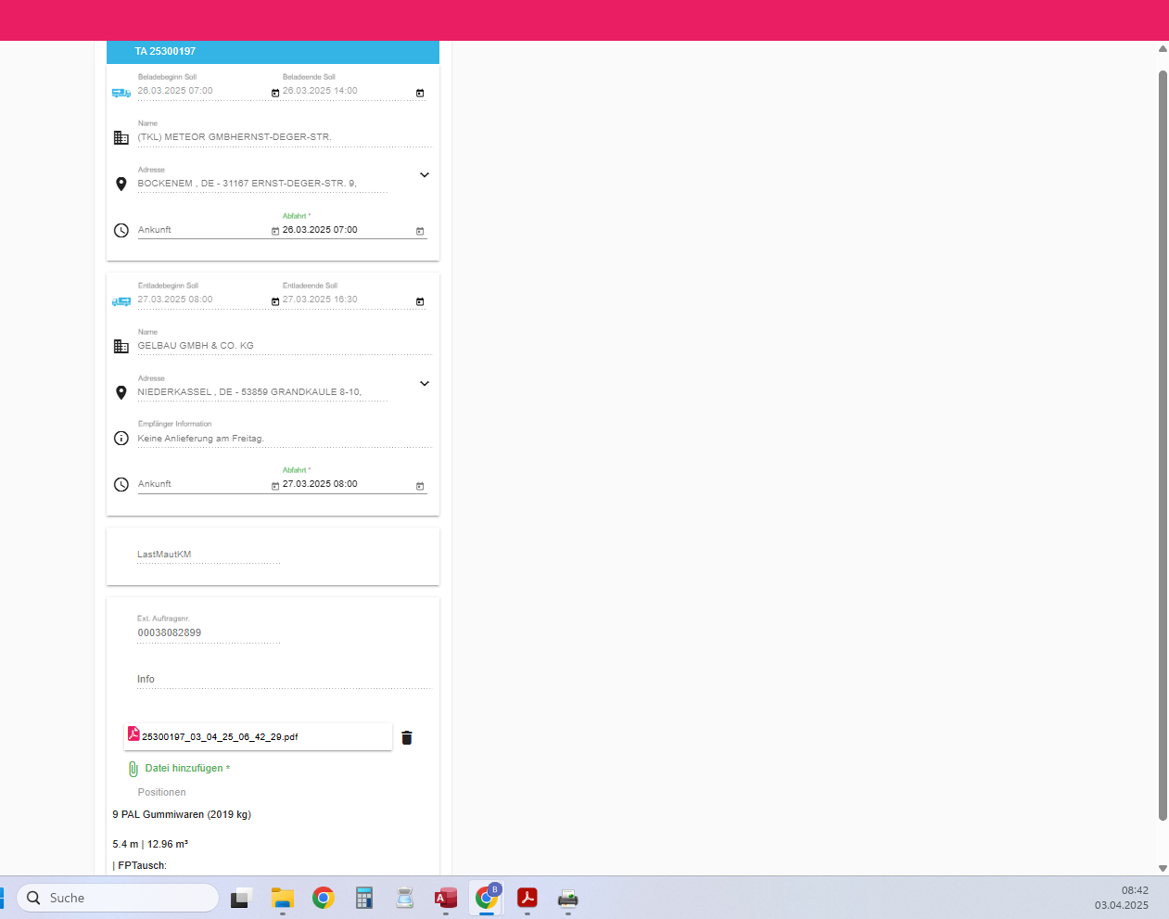Image resolution: width=1169 pixels, height=919 pixels.
Task: Click the scrollbar down arrow
Action: click(x=1163, y=869)
